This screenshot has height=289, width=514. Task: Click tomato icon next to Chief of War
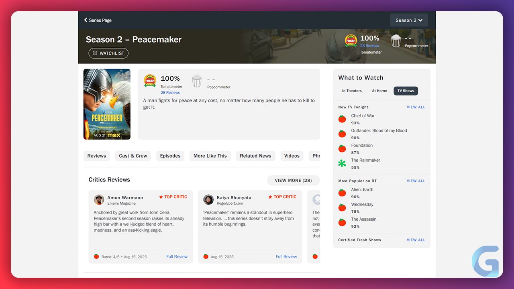click(342, 119)
